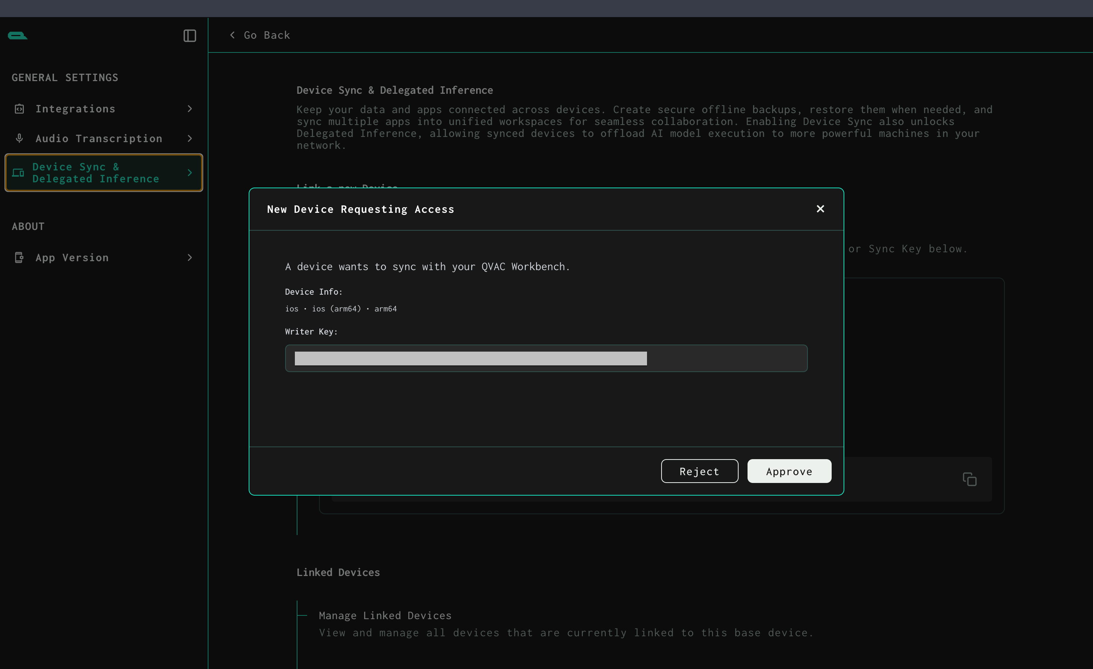The image size is (1093, 669).
Task: Click the Audio Transcription microphone icon
Action: pos(19,138)
